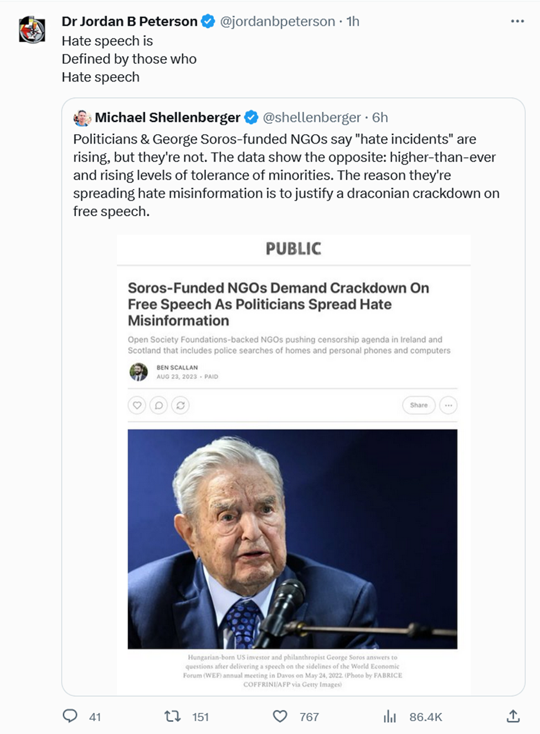540x734 pixels.
Task: Click the article's heart like icon
Action: [x=137, y=405]
